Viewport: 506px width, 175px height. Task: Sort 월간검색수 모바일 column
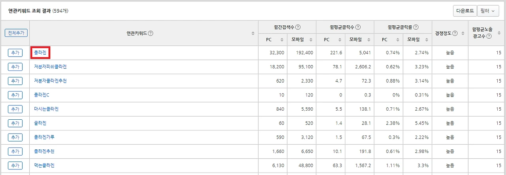(x=311, y=40)
